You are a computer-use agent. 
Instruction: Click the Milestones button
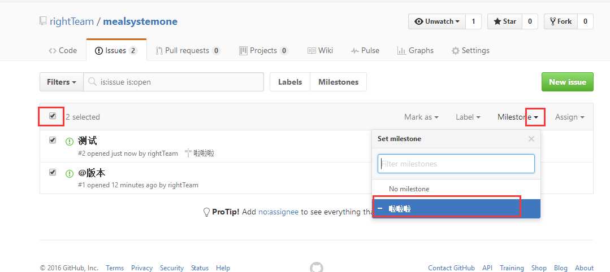[339, 82]
